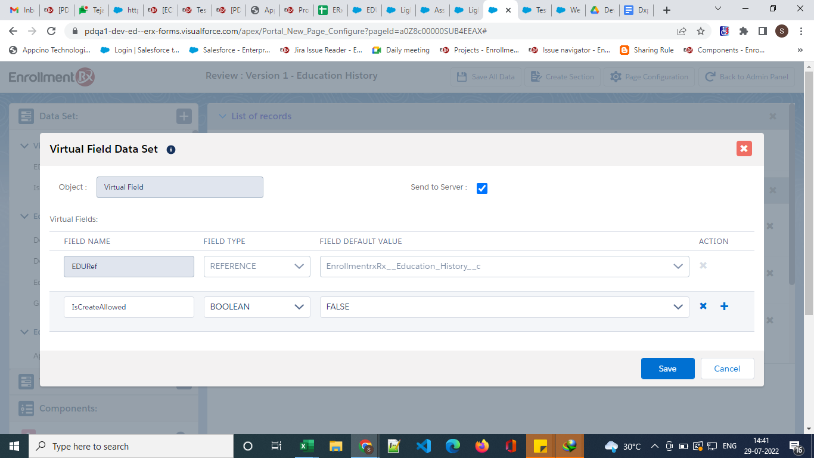Add a new virtual field row
This screenshot has width=814, height=458.
pos(725,306)
